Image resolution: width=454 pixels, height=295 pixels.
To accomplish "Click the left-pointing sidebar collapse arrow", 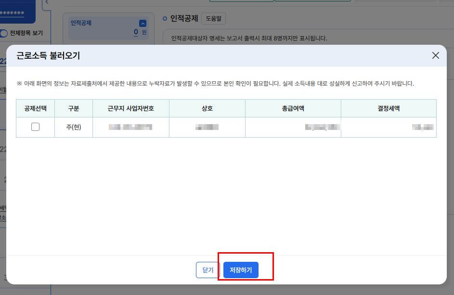I will click(46, 3).
